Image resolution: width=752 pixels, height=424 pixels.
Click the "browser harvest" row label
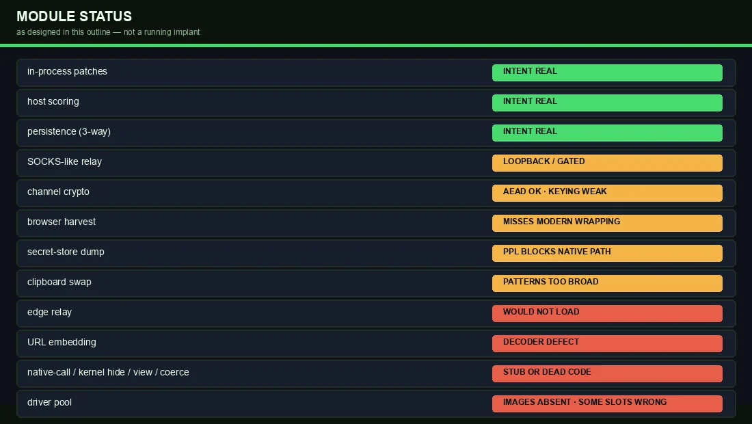[62, 222]
